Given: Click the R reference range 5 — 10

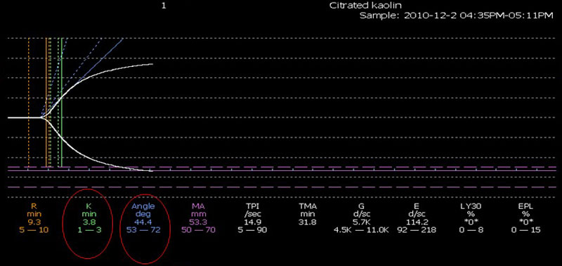Looking at the screenshot, I should pyautogui.click(x=34, y=230).
